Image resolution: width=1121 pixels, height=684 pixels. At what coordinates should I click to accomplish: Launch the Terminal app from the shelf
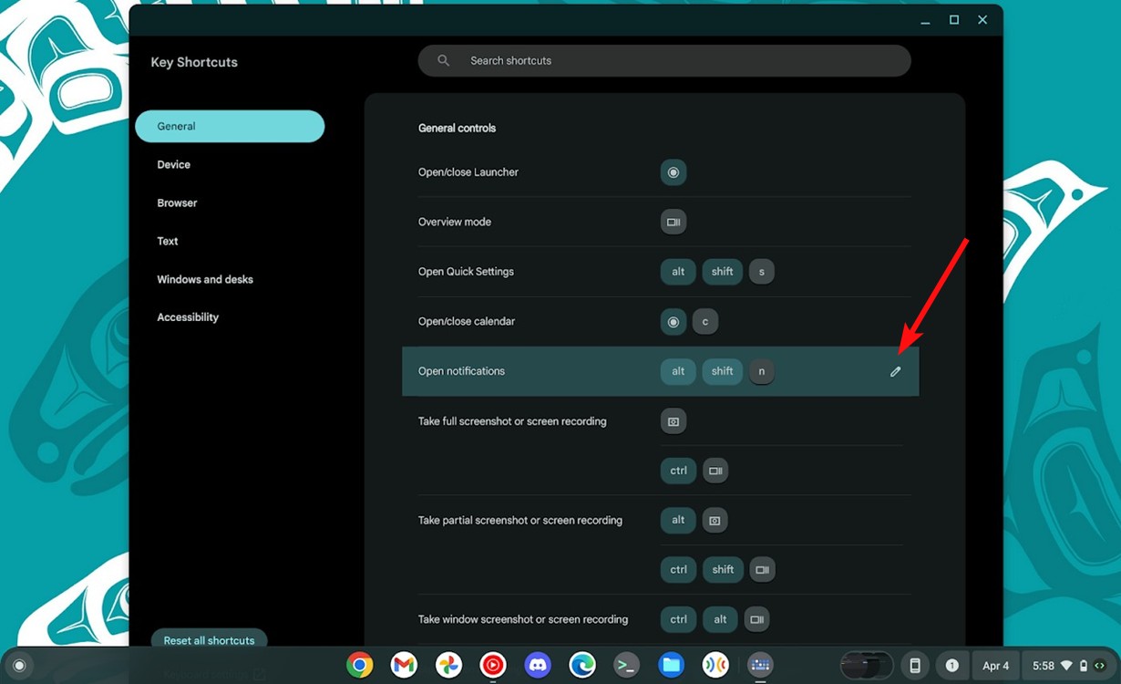[x=626, y=666]
